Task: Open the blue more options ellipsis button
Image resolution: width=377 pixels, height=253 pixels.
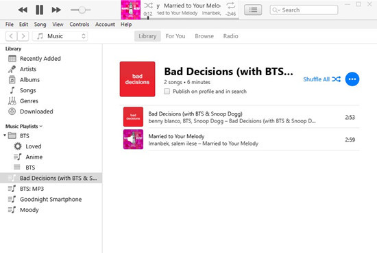Action: 352,79
